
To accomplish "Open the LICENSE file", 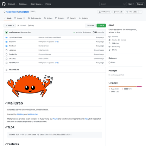I will tap(12, 58).
